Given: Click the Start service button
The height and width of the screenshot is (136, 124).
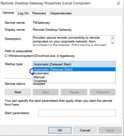Looking at the screenshot, I should (x=18, y=92).
